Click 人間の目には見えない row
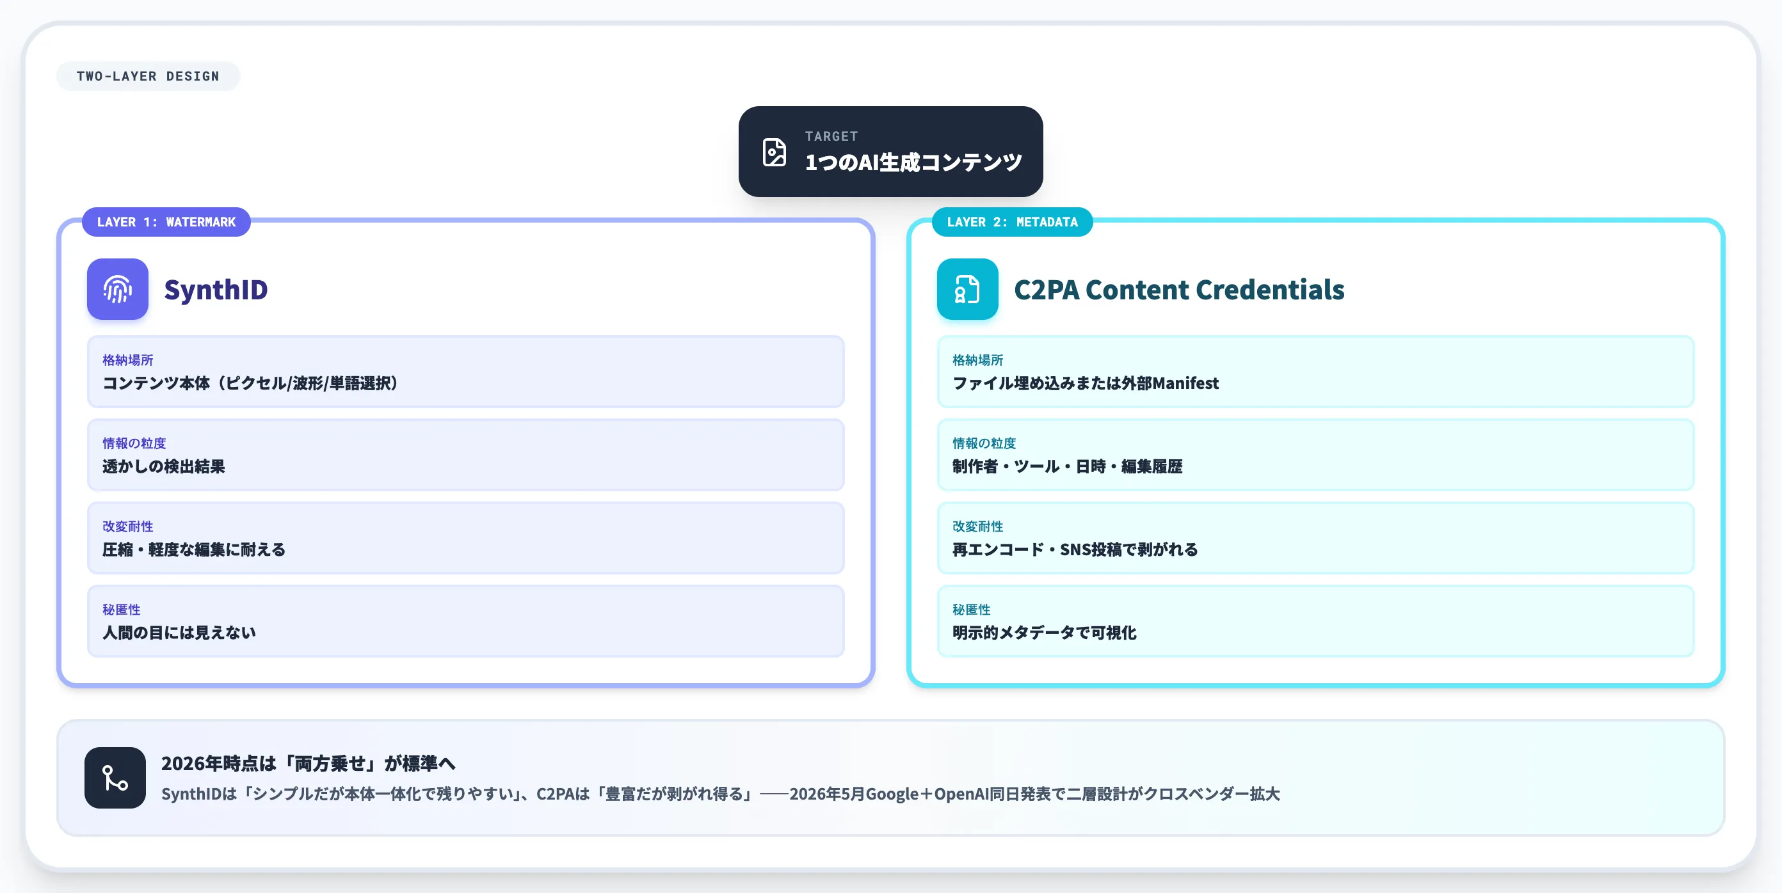1782x893 pixels. coord(465,621)
